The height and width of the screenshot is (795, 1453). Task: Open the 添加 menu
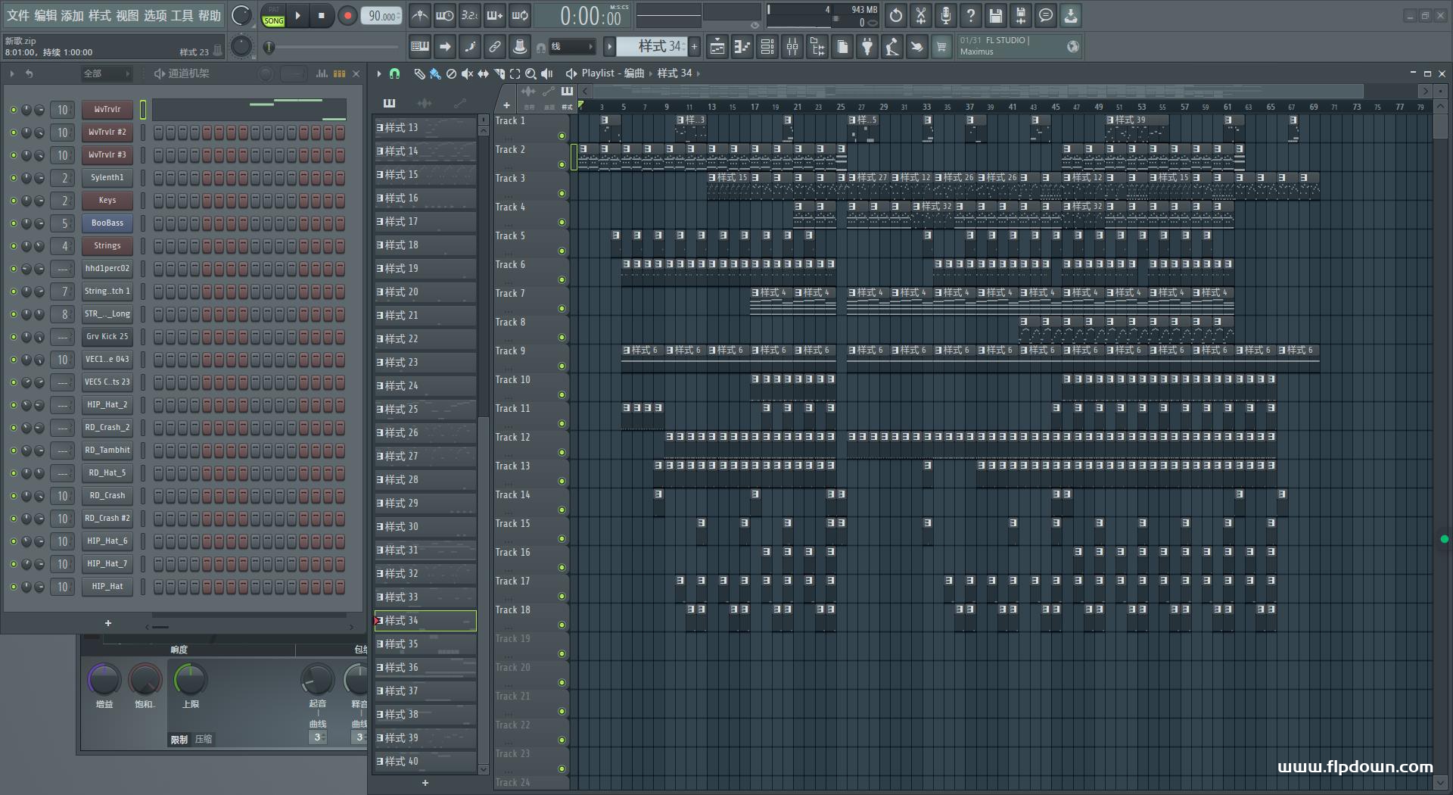(x=73, y=15)
